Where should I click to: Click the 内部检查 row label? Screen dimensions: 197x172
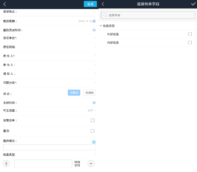click(x=113, y=43)
